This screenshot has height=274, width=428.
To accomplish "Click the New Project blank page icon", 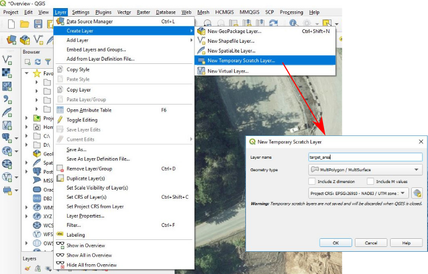I will pyautogui.click(x=11, y=24).
